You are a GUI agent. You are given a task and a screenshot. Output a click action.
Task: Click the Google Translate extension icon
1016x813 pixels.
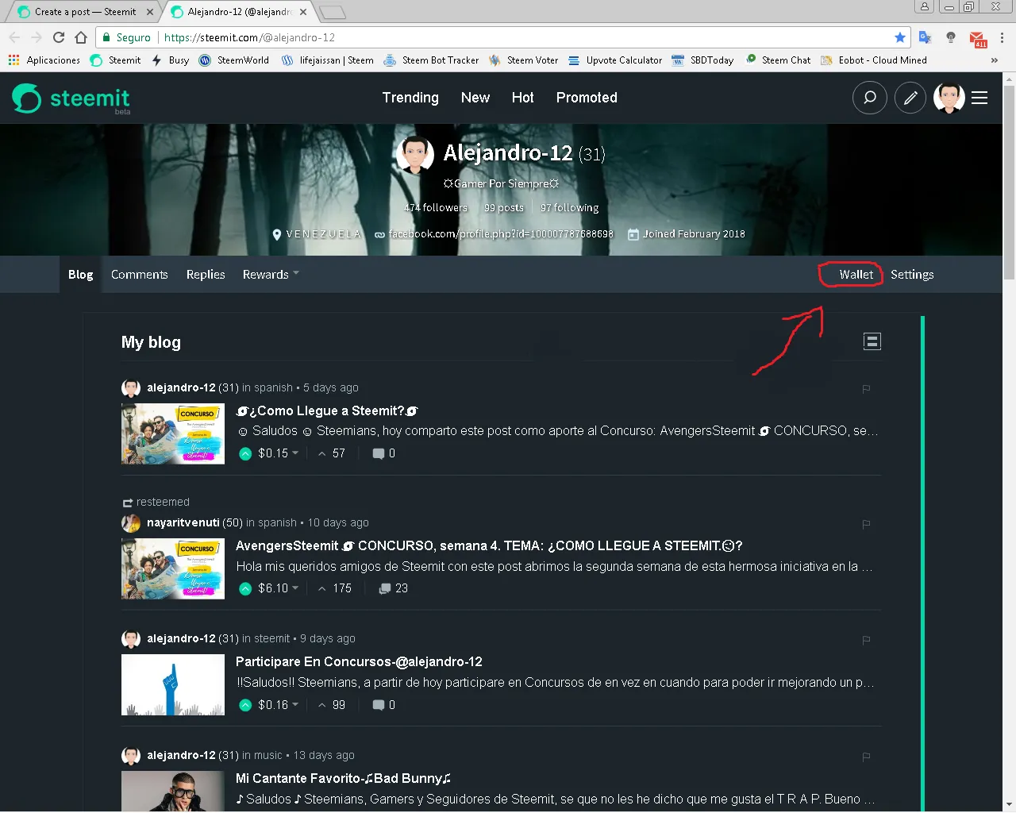tap(925, 37)
